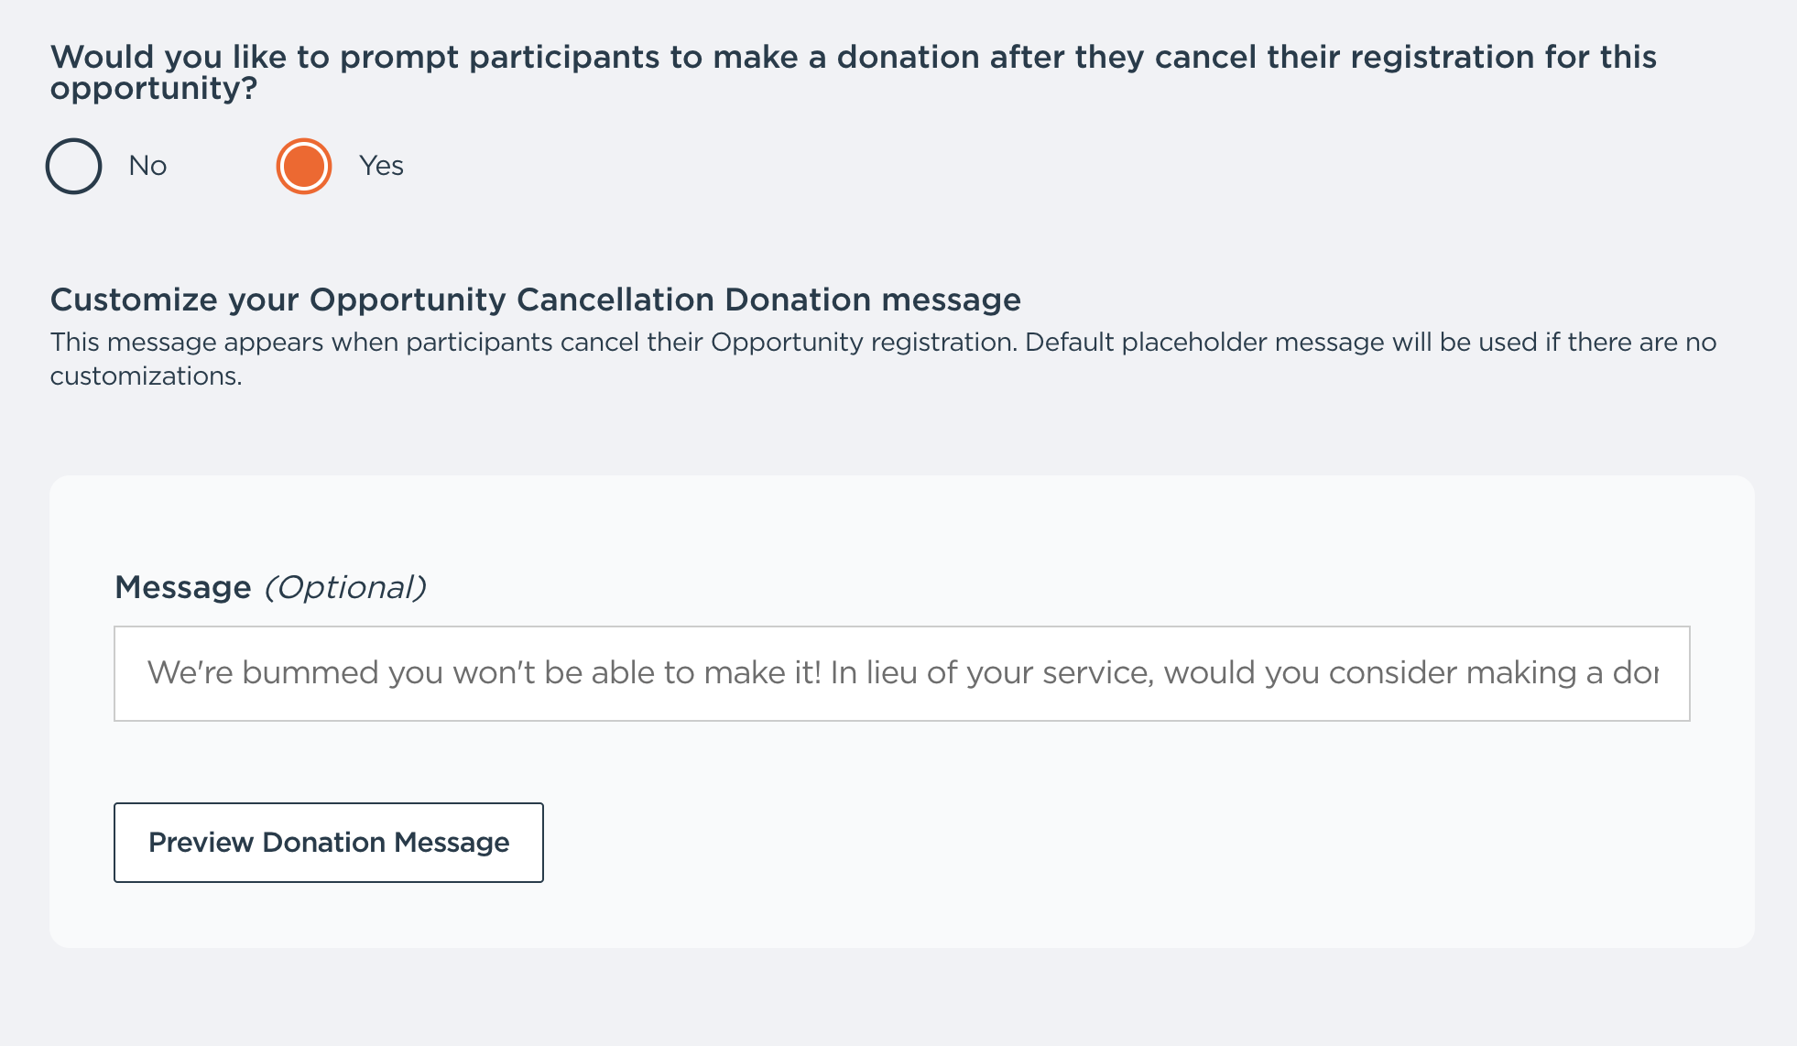Viewport: 1797px width, 1046px height.
Task: Click the "Message" field label
Action: click(182, 587)
